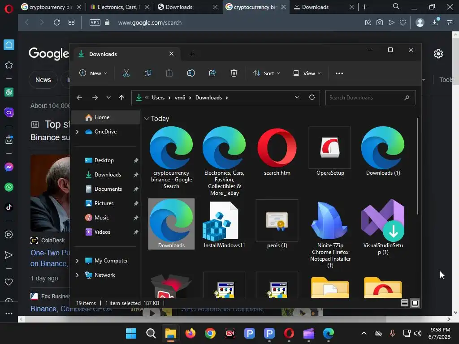Click the Copy icon in Explorer toolbar
Viewport: 459px width, 344px height.
point(148,73)
